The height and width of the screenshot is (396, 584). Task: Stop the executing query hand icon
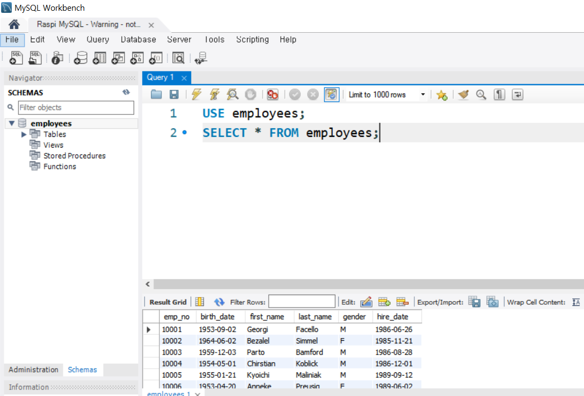250,94
